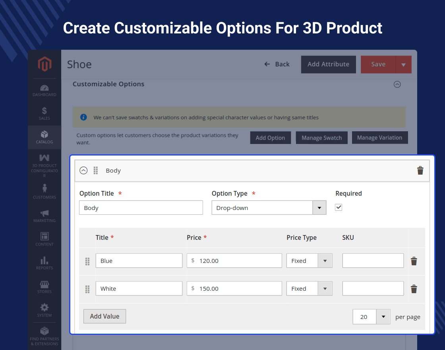445x350 pixels.
Task: Delete the Blue value row
Action: pyautogui.click(x=414, y=261)
